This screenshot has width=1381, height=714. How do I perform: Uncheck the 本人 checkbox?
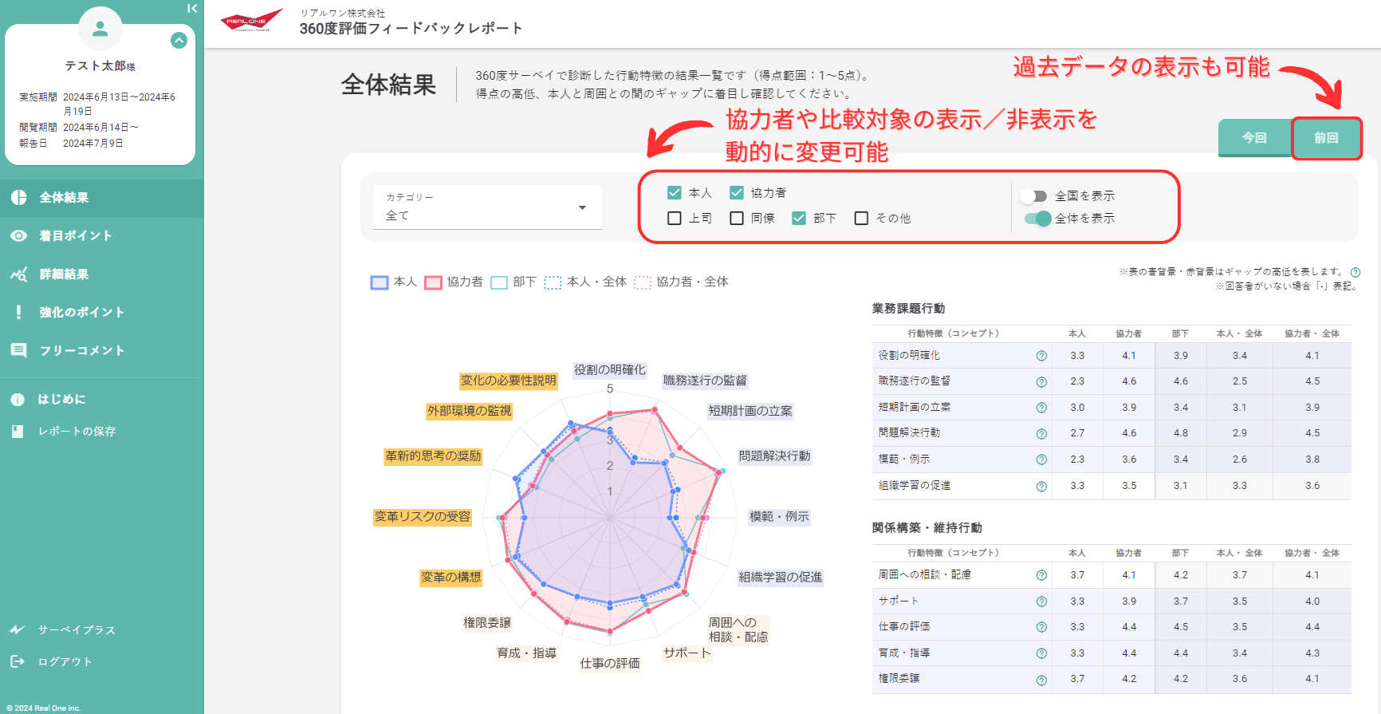pos(675,193)
